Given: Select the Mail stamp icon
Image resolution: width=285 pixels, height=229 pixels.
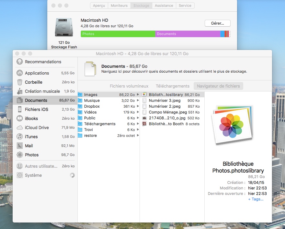Looking at the screenshot, I should tap(20, 146).
